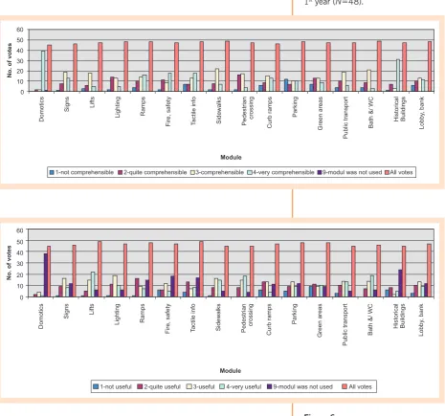Viewport: 445px width, 416px height.
Task: Click 'Lobby, bank' label in comprehensibility chart
Action: [x=422, y=113]
